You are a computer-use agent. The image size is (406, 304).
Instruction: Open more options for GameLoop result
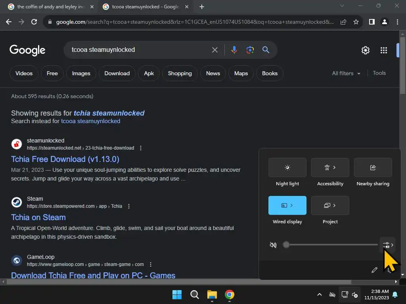[x=150, y=264]
